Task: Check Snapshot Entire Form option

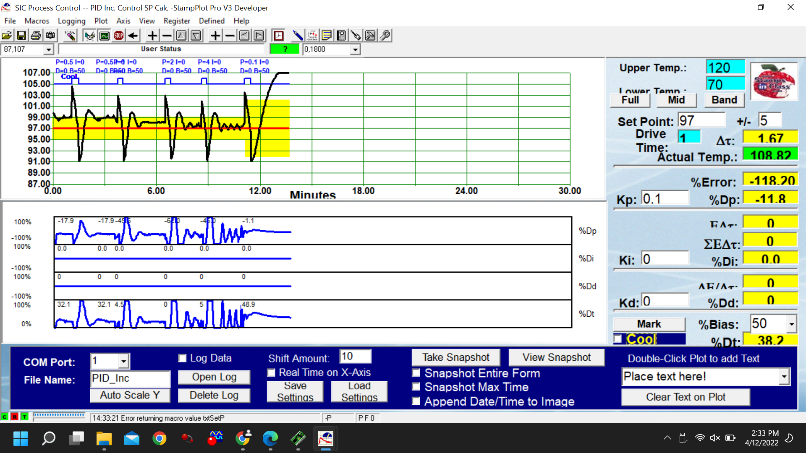Action: (x=416, y=373)
